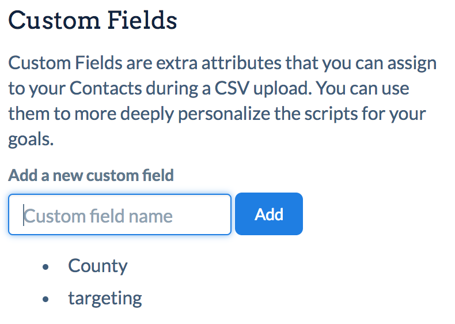Click the word 'attributes' in the description
The height and width of the screenshot is (324, 455).
[x=241, y=63]
